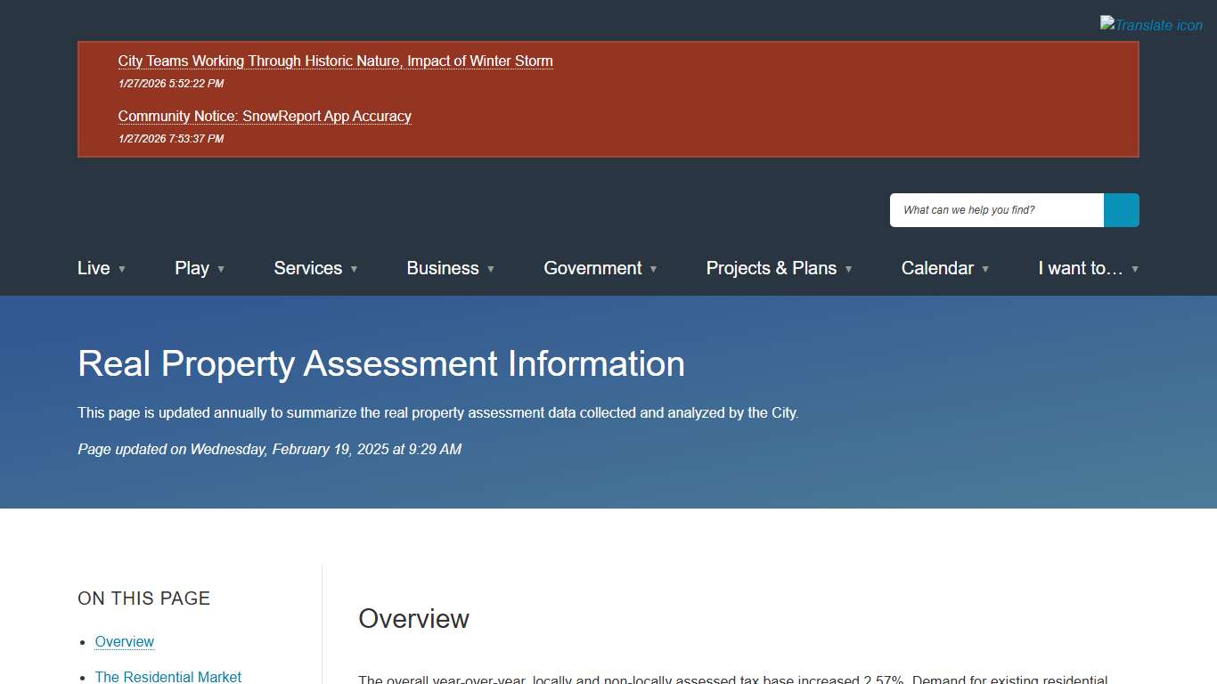Expand the Services dropdown chevron
Screen dimensions: 1217x684
[x=355, y=269]
